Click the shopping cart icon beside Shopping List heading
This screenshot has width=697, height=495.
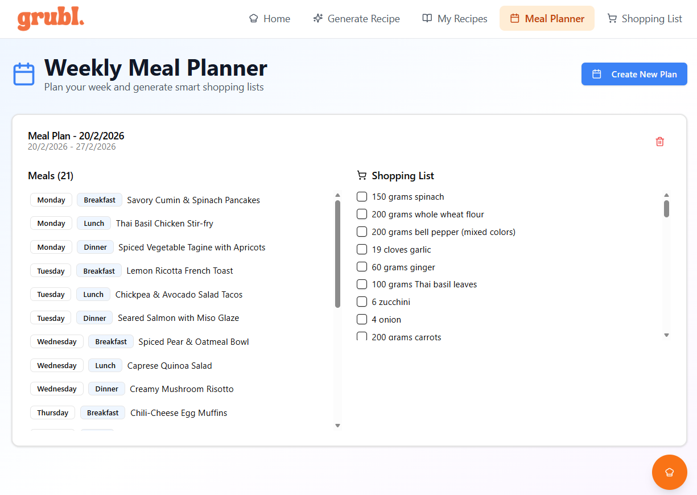point(361,176)
